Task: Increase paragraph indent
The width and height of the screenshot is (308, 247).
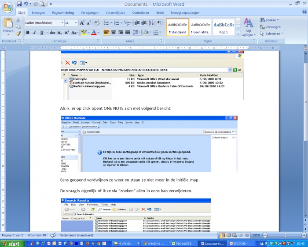Action: coord(144,23)
